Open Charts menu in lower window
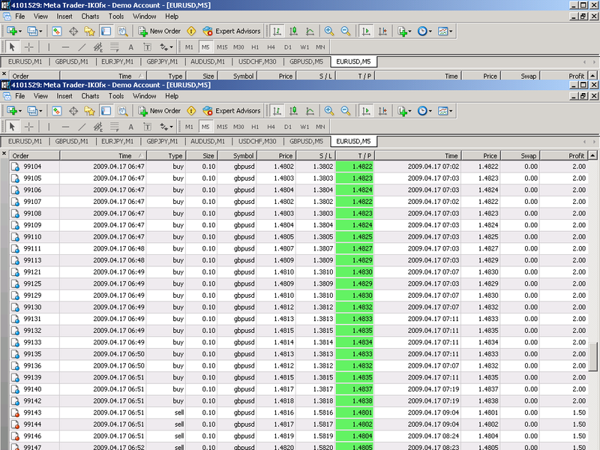Screen dimensions: 600x450 coord(90,96)
